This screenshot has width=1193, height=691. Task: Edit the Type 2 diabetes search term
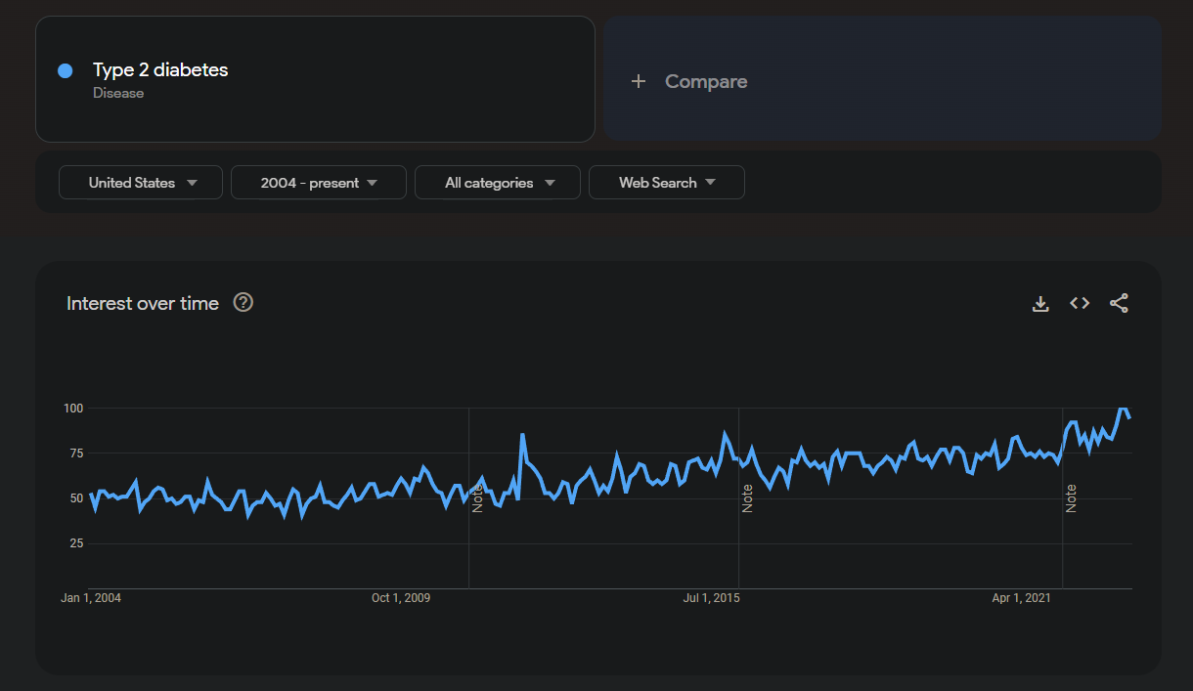160,70
